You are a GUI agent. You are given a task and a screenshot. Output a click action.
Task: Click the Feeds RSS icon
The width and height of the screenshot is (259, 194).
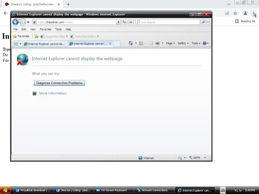tap(141, 43)
